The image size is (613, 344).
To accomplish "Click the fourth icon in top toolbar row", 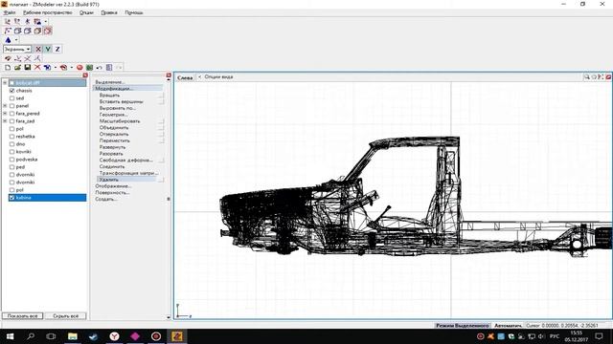I will pos(37,21).
